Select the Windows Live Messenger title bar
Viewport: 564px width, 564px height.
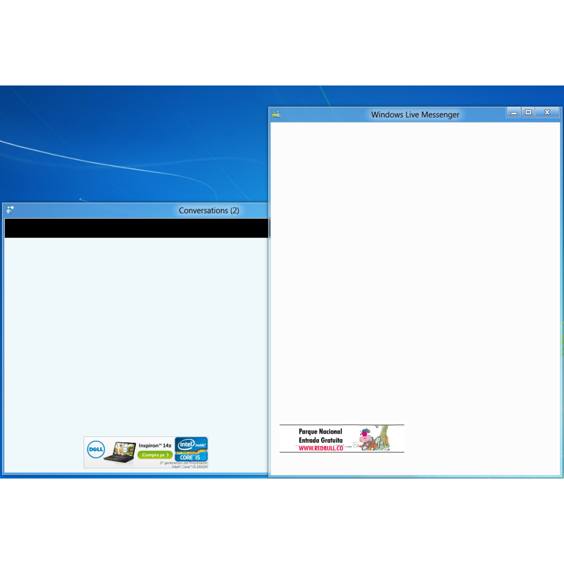click(x=415, y=115)
